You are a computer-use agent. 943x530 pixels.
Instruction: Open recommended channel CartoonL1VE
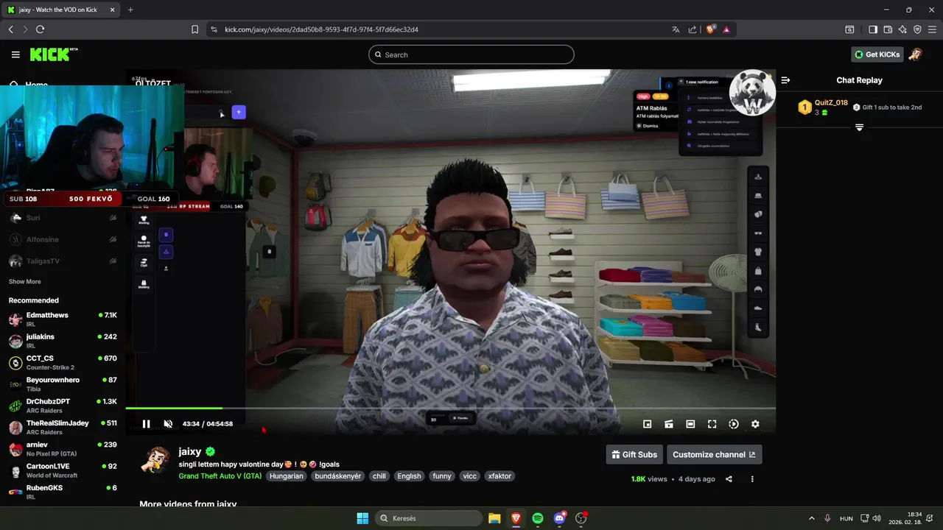coord(63,470)
